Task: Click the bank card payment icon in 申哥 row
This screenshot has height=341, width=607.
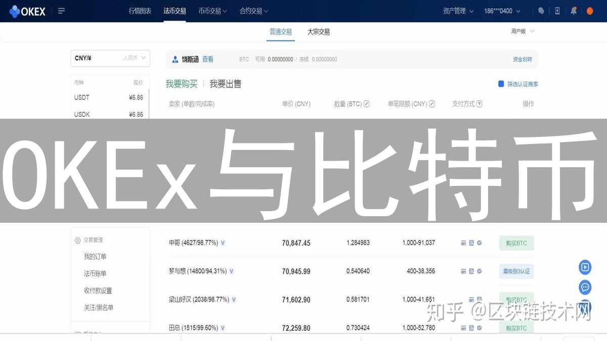Action: [x=463, y=243]
